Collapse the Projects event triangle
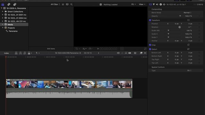The width and height of the screenshot is (205, 115). (x=3, y=28)
